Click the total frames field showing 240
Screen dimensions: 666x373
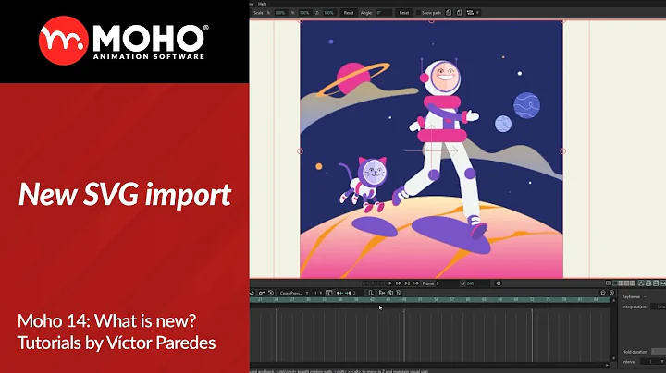[x=477, y=283]
